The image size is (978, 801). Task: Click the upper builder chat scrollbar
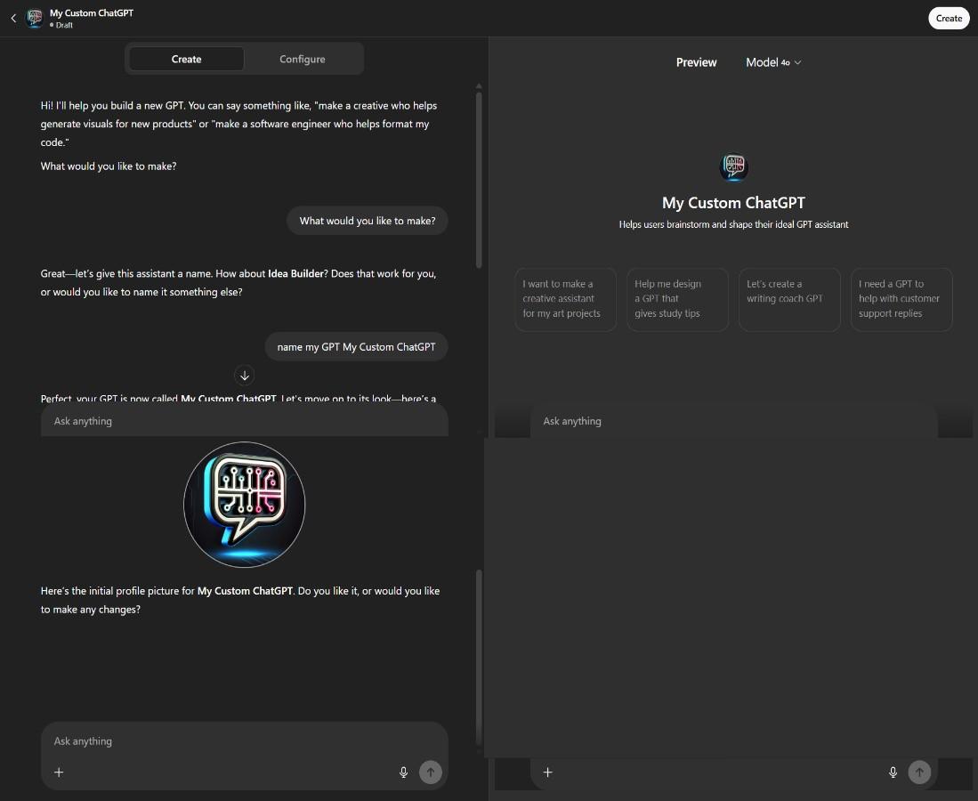click(x=479, y=181)
